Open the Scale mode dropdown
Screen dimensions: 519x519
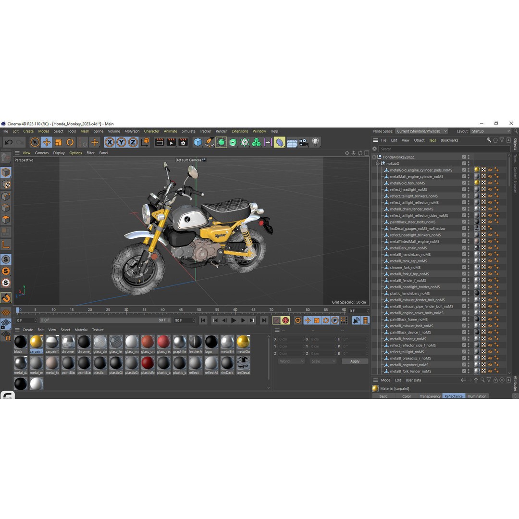323,361
